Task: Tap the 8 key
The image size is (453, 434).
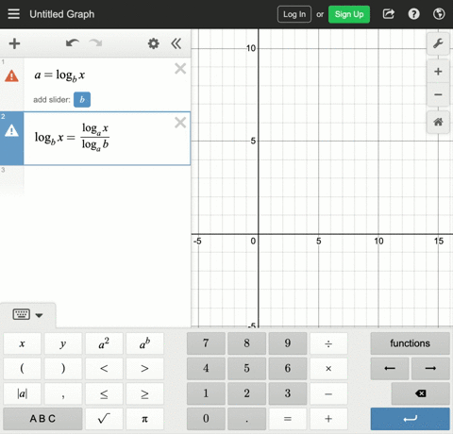Action: 246,343
